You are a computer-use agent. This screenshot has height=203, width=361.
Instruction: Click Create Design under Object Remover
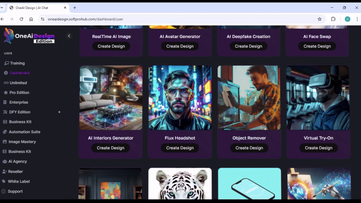[x=249, y=148]
